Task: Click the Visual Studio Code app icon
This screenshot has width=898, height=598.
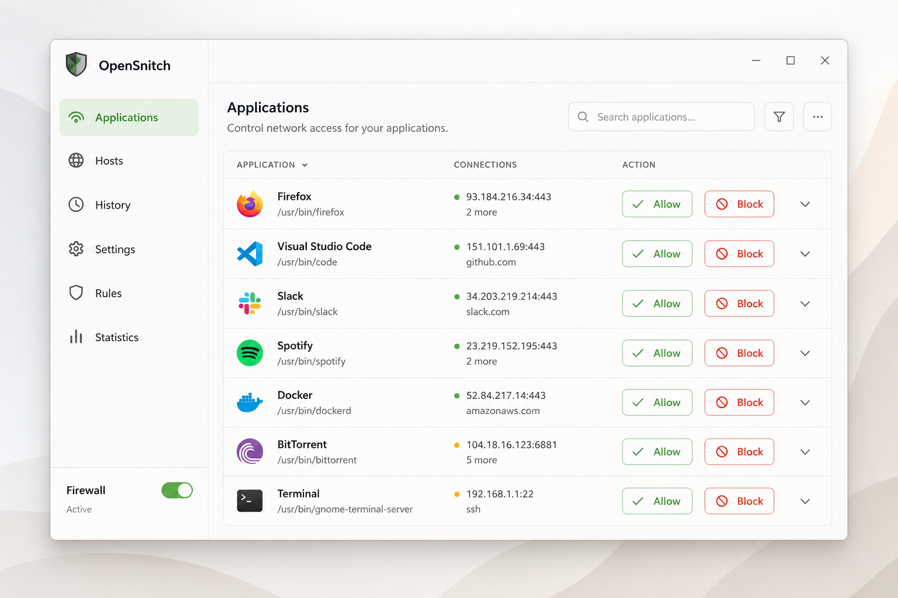Action: (250, 253)
